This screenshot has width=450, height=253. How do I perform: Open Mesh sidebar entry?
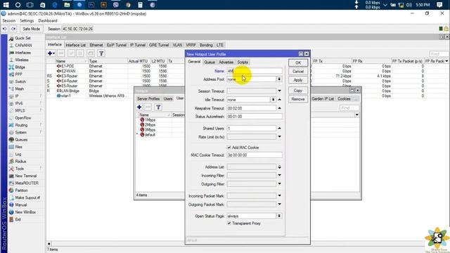19,89
